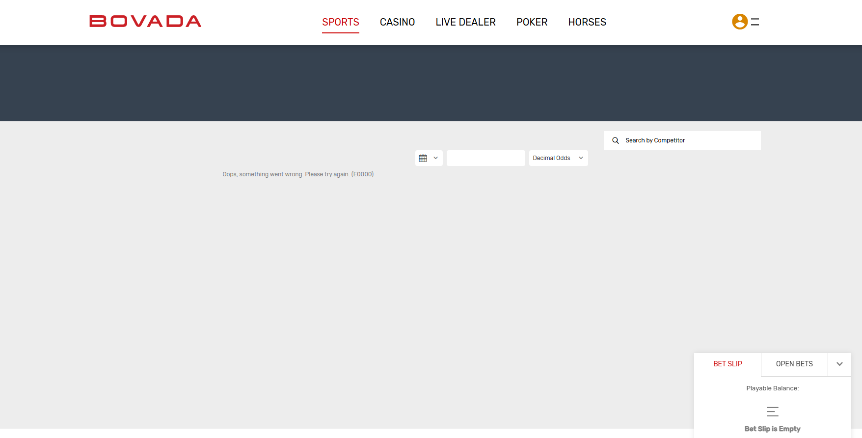
Task: Open the account menu lines icon
Action: (755, 22)
